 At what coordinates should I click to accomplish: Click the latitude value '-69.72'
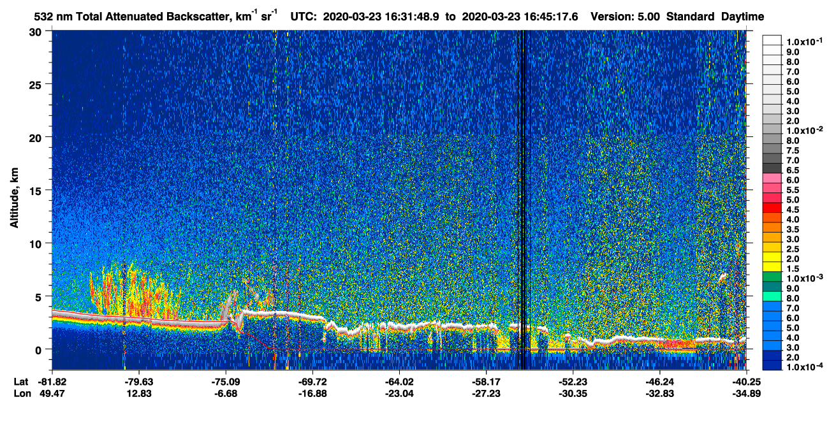(x=312, y=382)
